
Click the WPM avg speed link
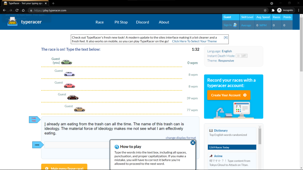click(263, 25)
